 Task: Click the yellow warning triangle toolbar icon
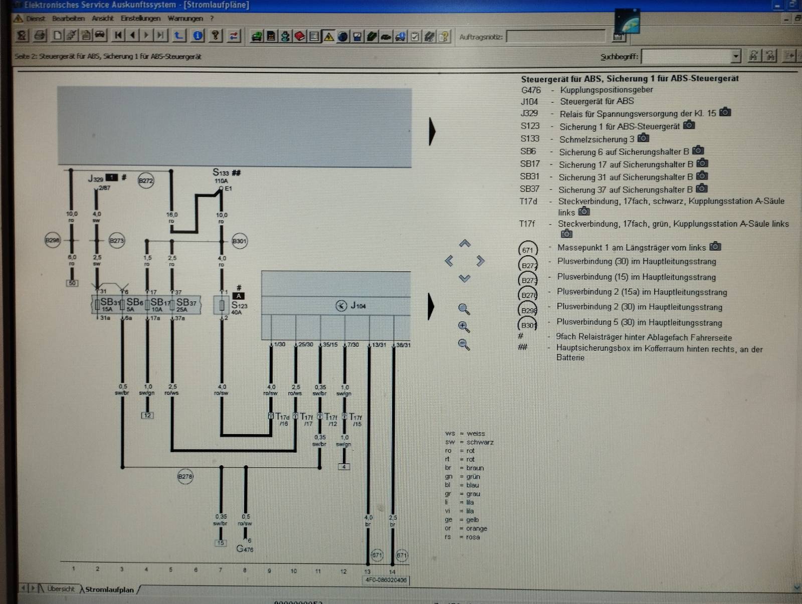tap(329, 37)
